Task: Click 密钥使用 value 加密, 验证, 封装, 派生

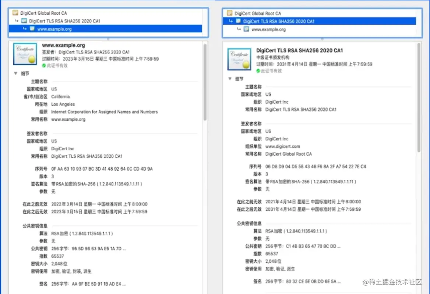Action: (x=71, y=272)
